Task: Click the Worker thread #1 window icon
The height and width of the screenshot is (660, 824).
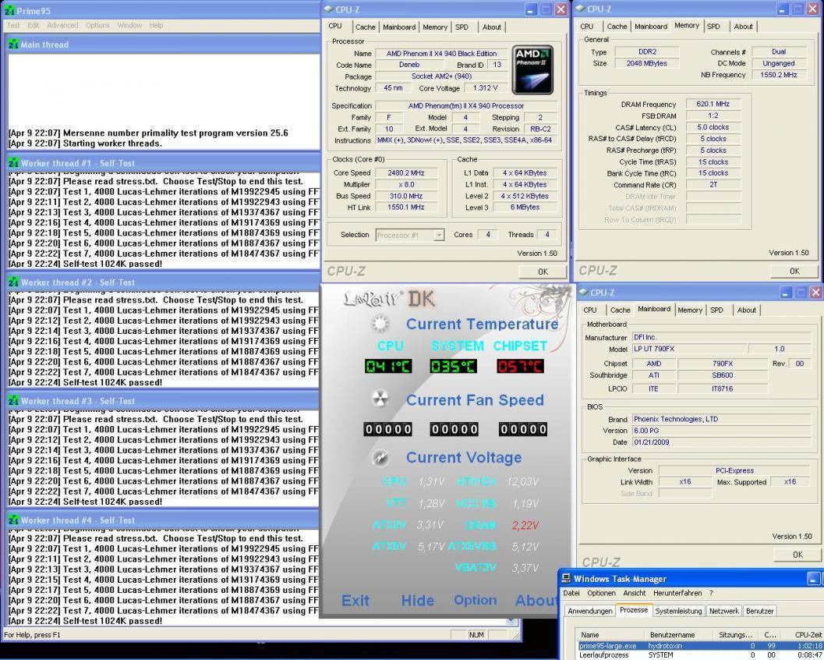Action: (14, 163)
